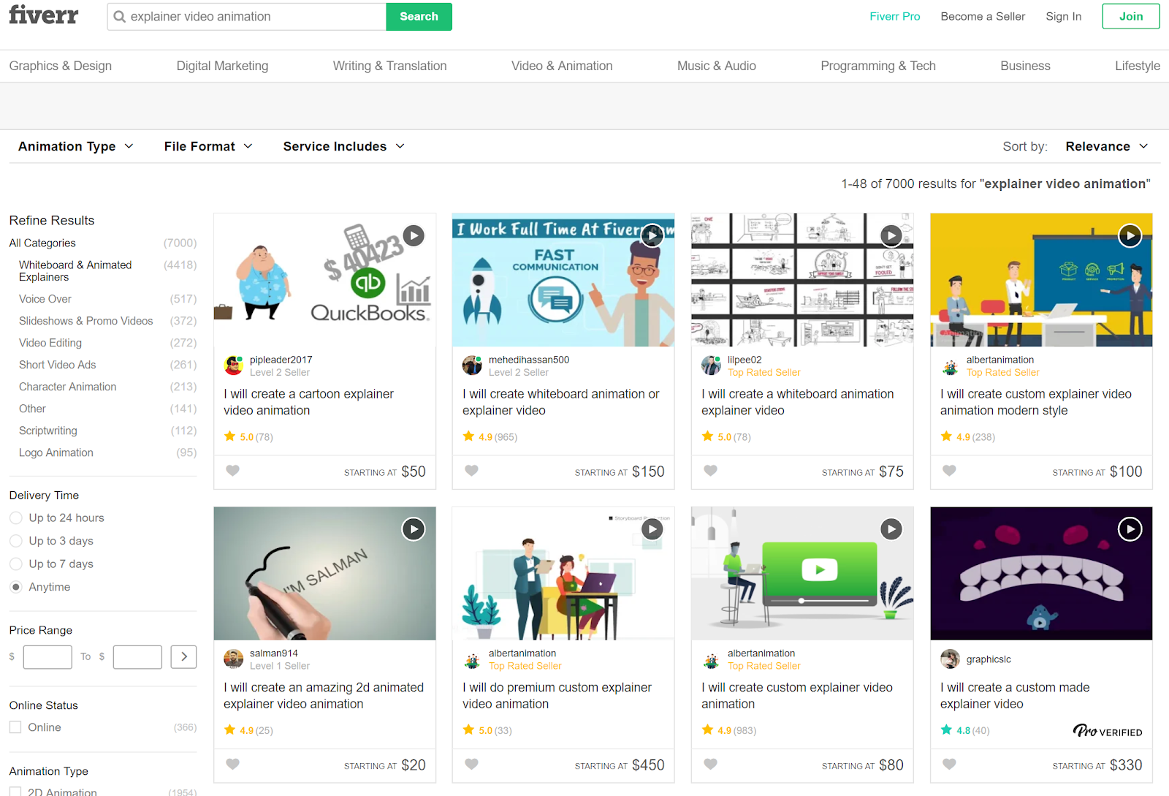Open the Video & Animation category menu
Image resolution: width=1169 pixels, height=796 pixels.
(562, 66)
